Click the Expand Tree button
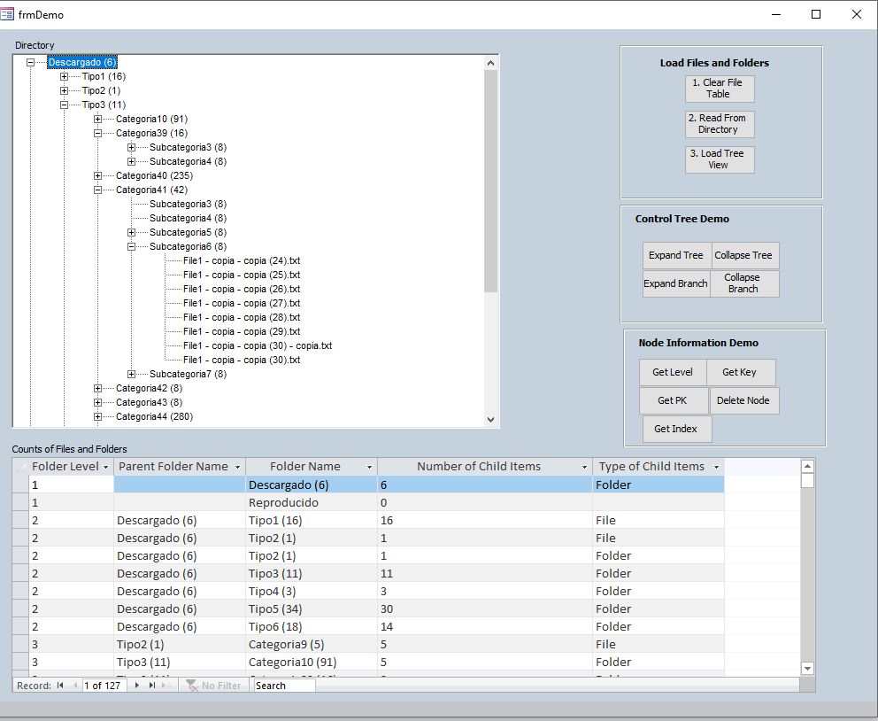The height and width of the screenshot is (721, 878). click(676, 255)
